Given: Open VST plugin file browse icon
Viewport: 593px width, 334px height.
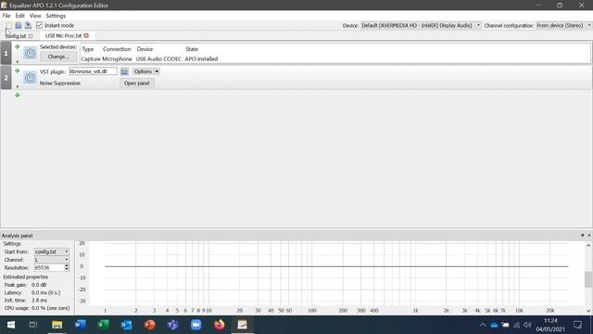Looking at the screenshot, I should pos(124,71).
